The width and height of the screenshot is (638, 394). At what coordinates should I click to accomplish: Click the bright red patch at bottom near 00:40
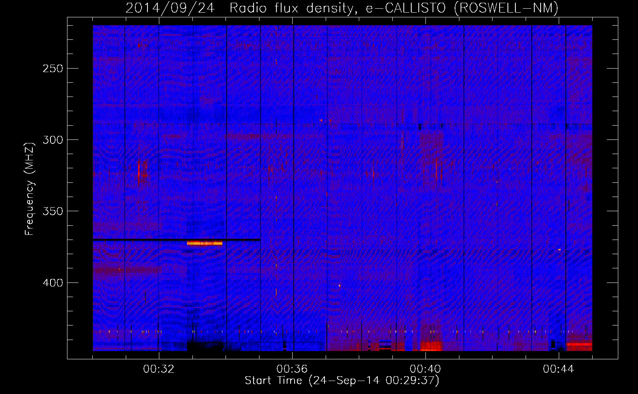point(431,346)
